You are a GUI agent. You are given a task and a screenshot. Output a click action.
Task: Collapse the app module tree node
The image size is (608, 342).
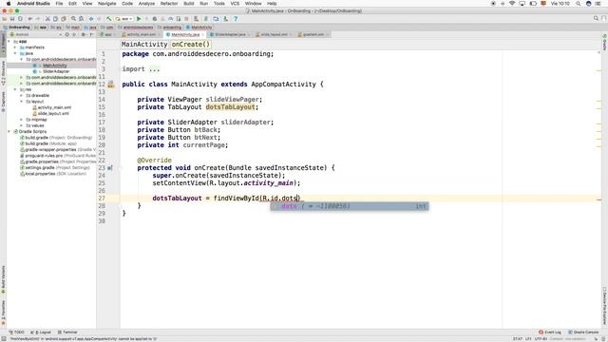(9, 41)
